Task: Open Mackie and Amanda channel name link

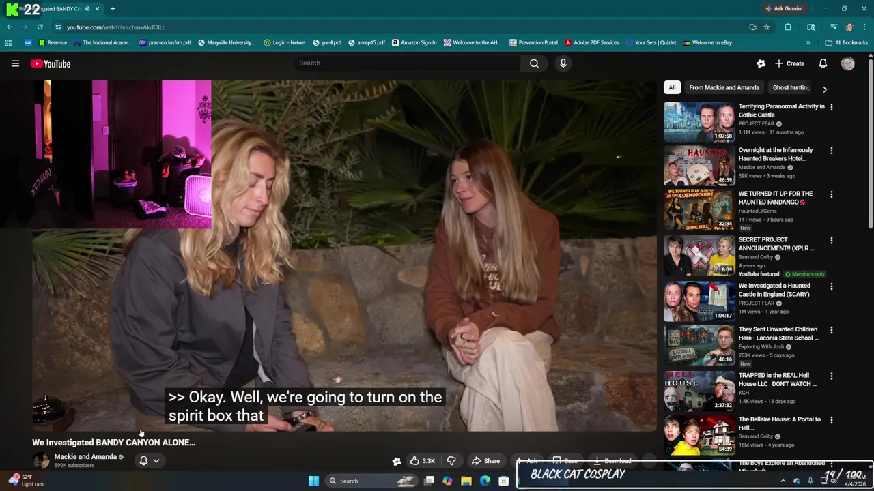Action: pos(85,457)
